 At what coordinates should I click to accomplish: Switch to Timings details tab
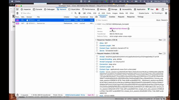140,17
